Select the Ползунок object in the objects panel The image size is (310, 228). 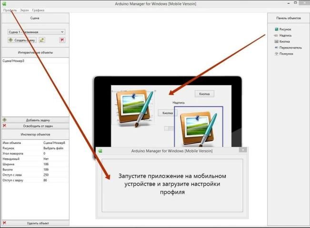point(286,54)
